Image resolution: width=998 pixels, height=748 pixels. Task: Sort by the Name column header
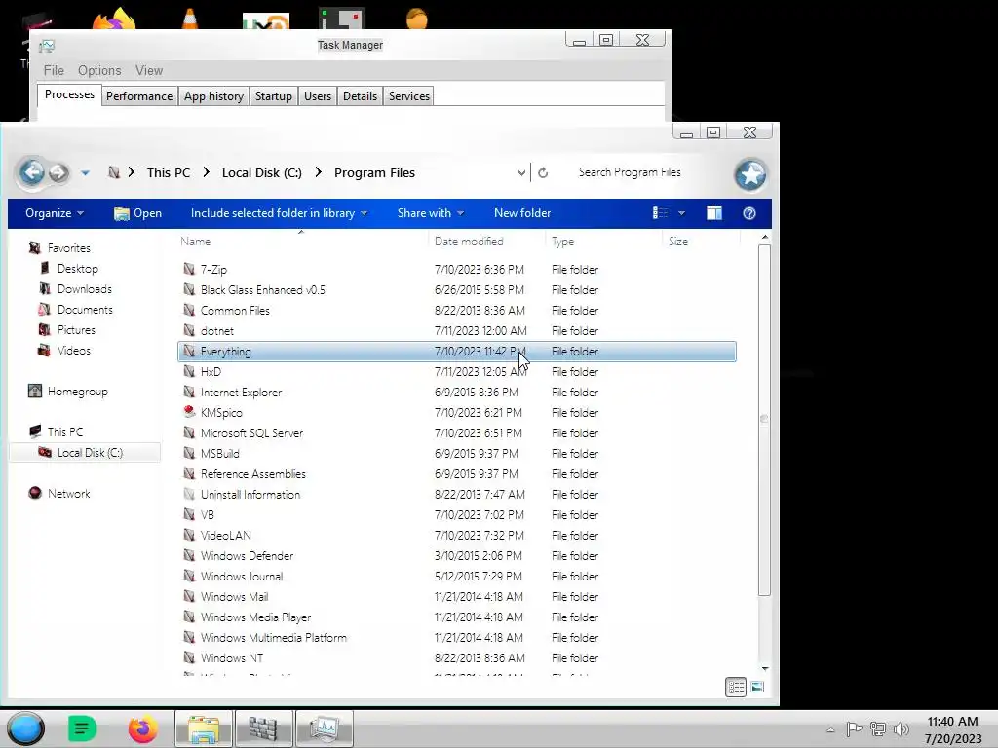195,242
